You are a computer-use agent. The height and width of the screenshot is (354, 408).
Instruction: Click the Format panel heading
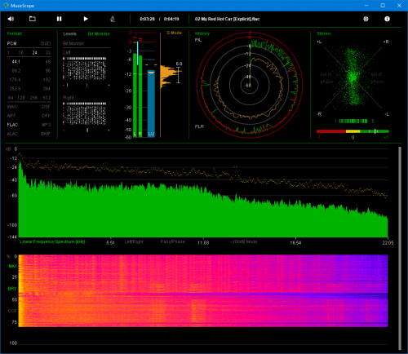[14, 33]
